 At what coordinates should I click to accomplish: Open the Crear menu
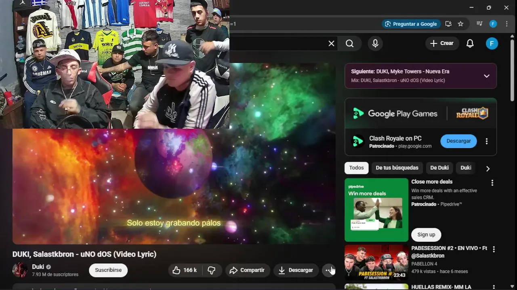click(442, 43)
